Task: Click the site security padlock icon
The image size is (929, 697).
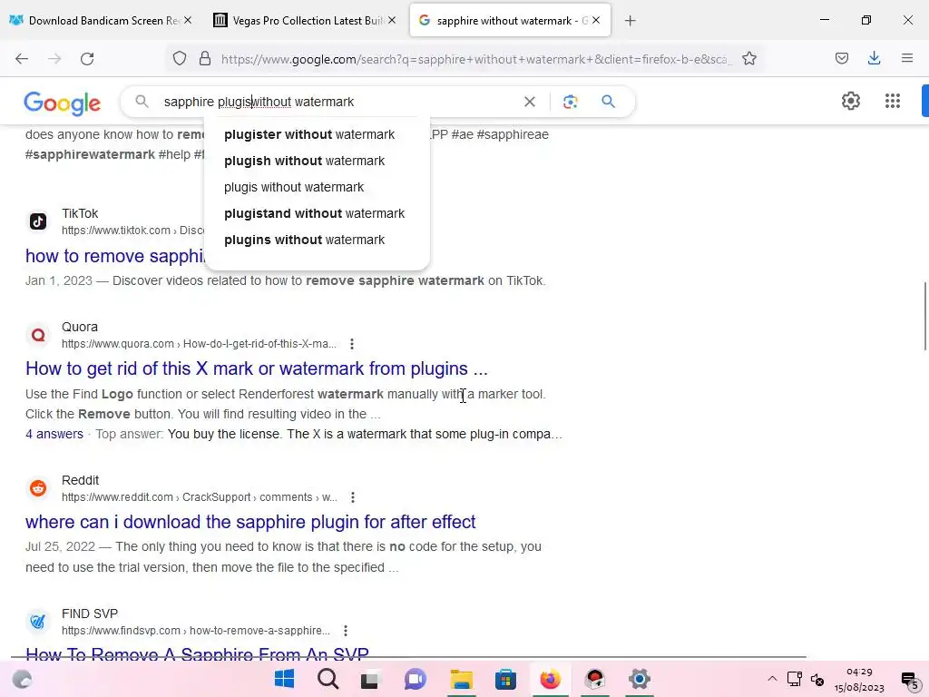Action: [x=205, y=59]
